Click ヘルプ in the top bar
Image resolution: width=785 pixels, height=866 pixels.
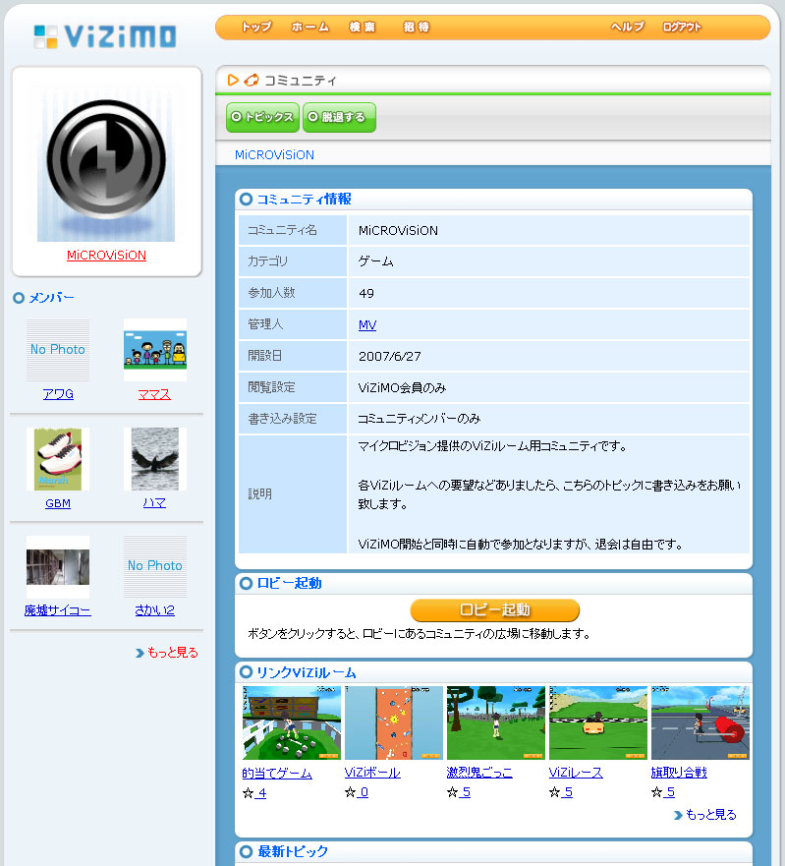coord(627,28)
